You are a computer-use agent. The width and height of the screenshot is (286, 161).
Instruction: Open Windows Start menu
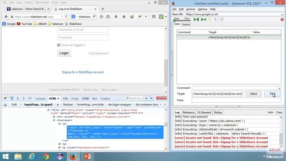[x=5, y=157]
